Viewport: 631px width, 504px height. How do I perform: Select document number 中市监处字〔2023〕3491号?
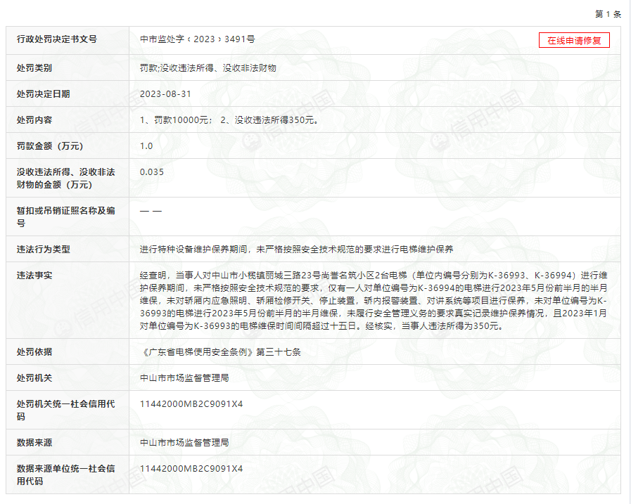tap(197, 39)
